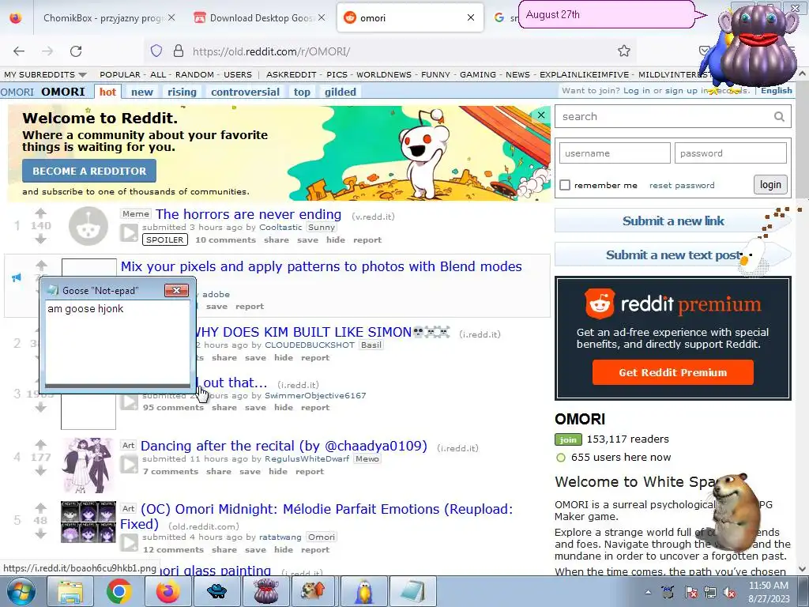Click Submit a new text post
This screenshot has height=607, width=809.
point(673,255)
